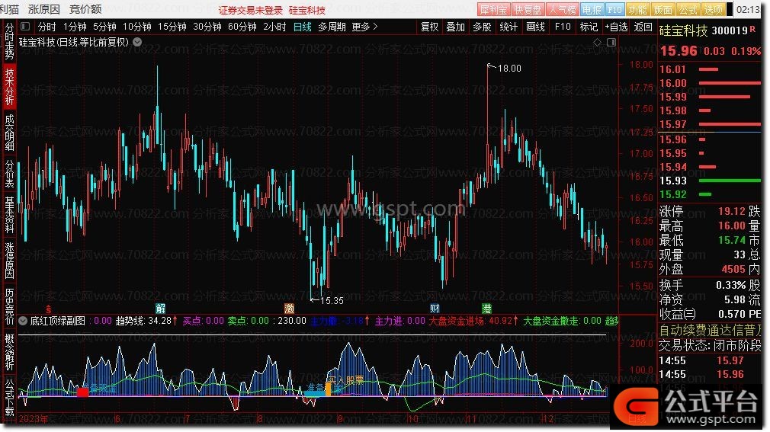Select the 日线 daily period
The height and width of the screenshot is (432, 770).
click(x=302, y=27)
